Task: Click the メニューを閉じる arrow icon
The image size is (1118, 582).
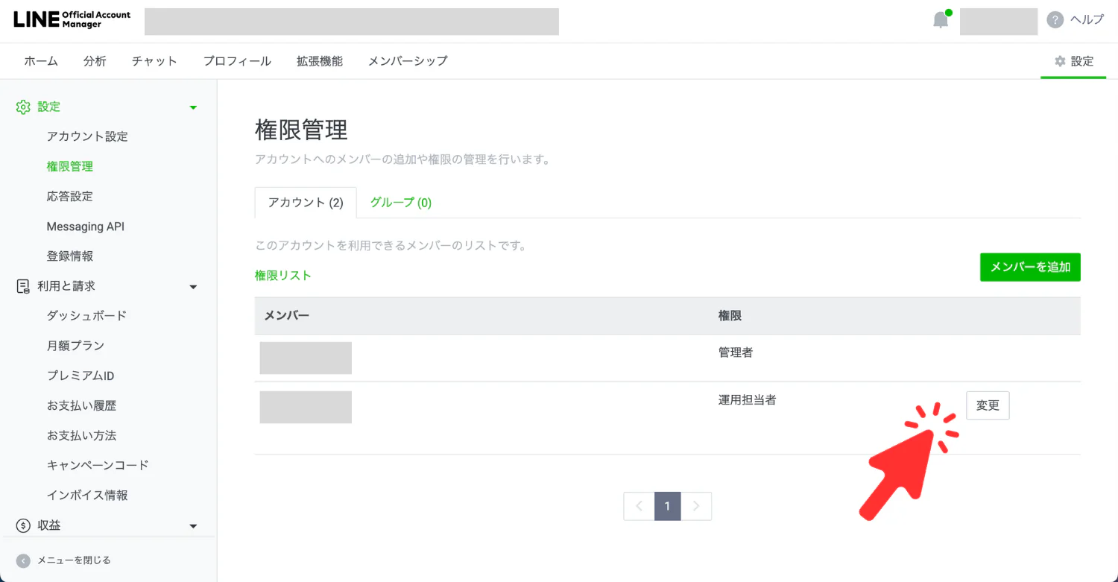Action: 24,560
